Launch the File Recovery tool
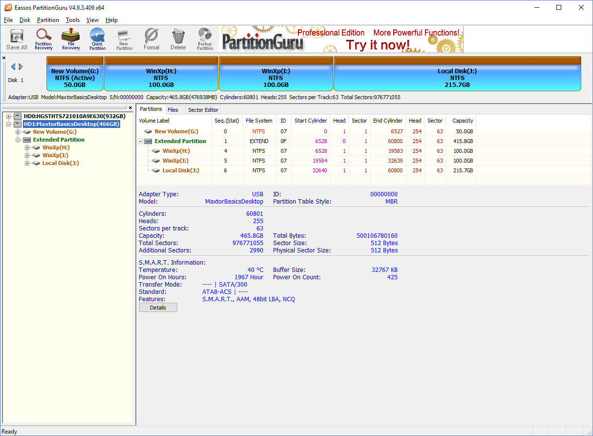Image resolution: width=593 pixels, height=436 pixels. 71,40
